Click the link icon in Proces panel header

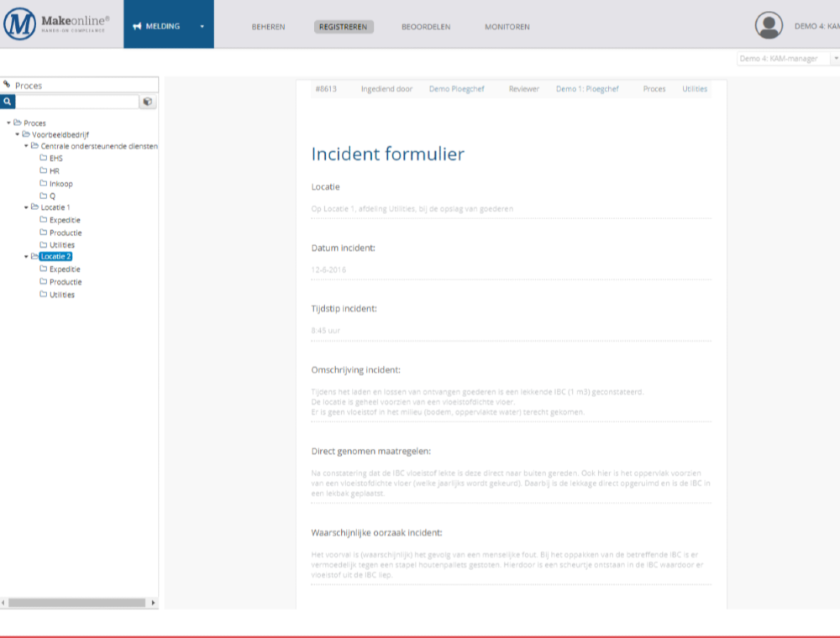8,85
